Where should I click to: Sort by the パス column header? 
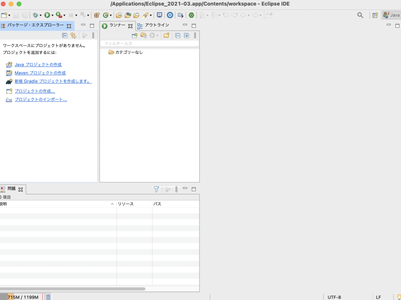point(176,204)
